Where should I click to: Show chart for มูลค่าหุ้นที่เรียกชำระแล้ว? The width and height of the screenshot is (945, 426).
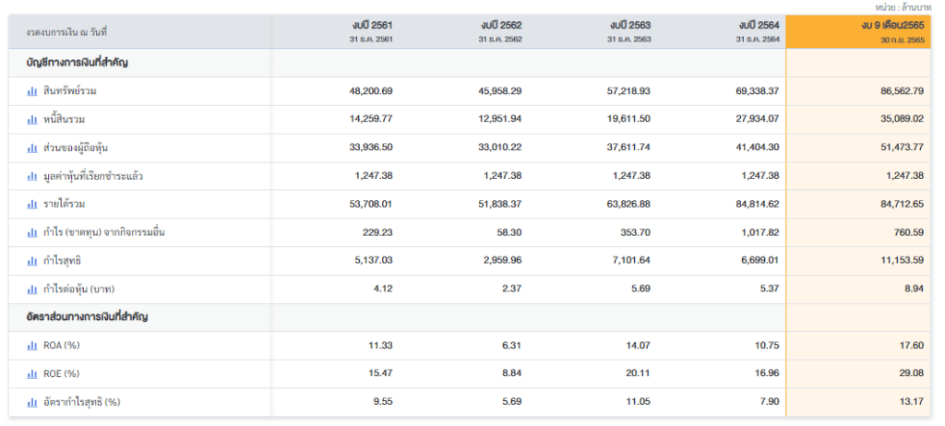[x=32, y=176]
